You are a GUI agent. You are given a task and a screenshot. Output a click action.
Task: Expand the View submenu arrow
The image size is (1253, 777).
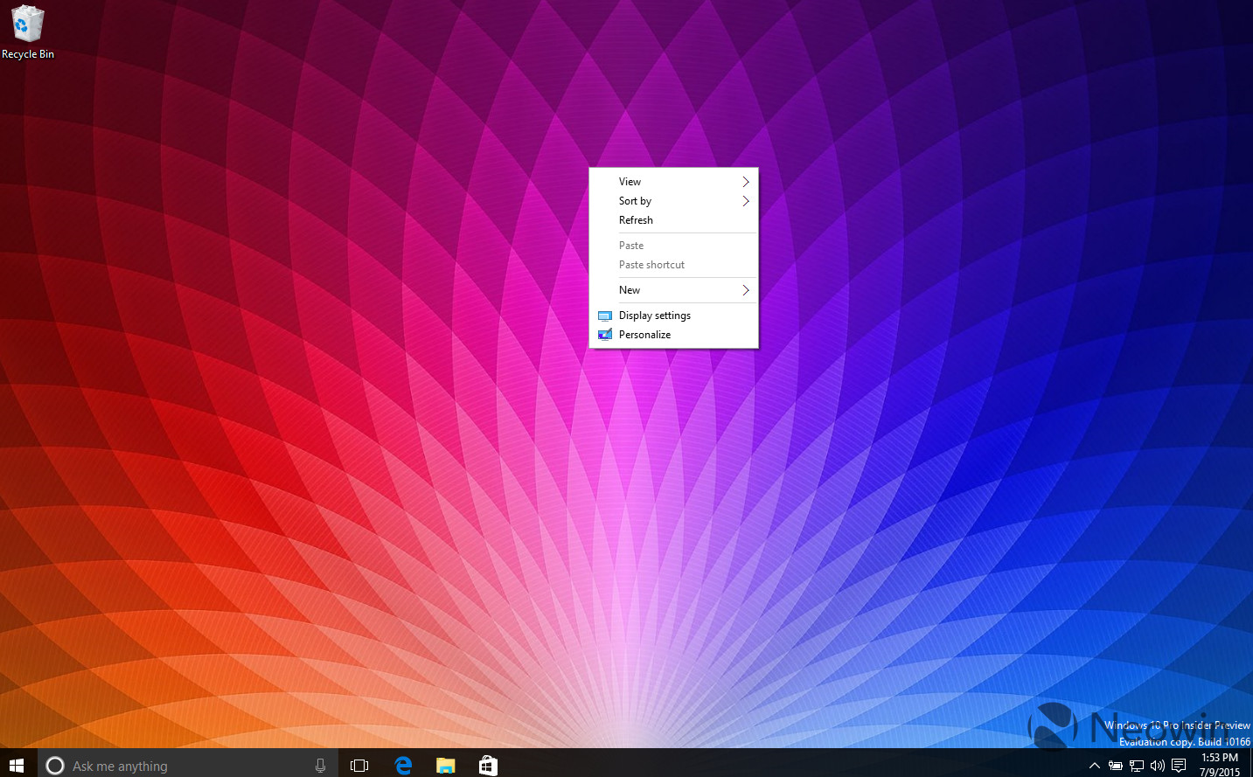click(x=746, y=182)
